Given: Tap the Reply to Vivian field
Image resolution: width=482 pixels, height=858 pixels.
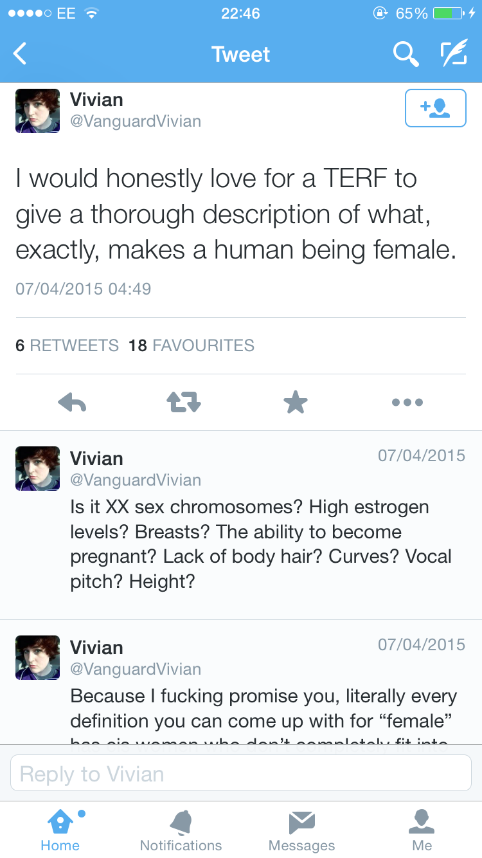Looking at the screenshot, I should [241, 773].
